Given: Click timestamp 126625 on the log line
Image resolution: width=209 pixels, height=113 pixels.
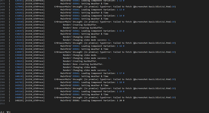Looking at the screenshot, I should [x=19, y=4].
